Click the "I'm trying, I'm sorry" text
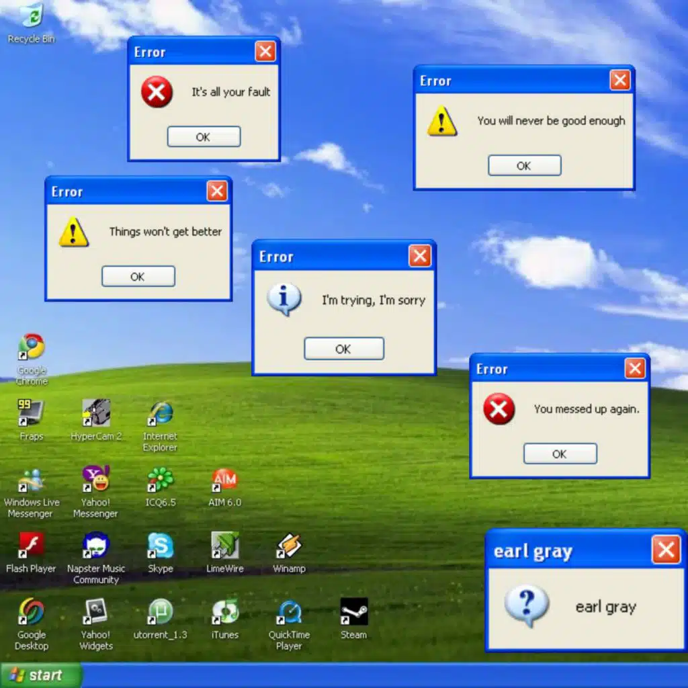The height and width of the screenshot is (688, 688). click(374, 300)
